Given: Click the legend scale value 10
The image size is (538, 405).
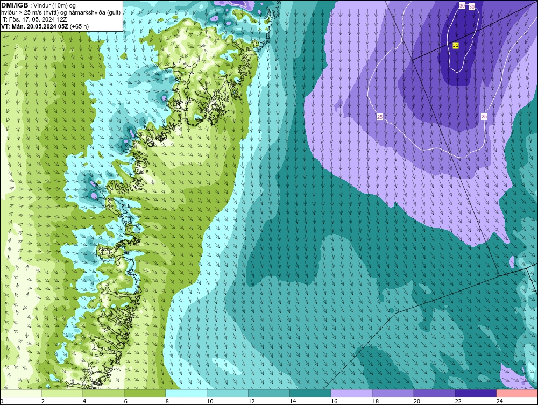Looking at the screenshot, I should click(210, 401).
